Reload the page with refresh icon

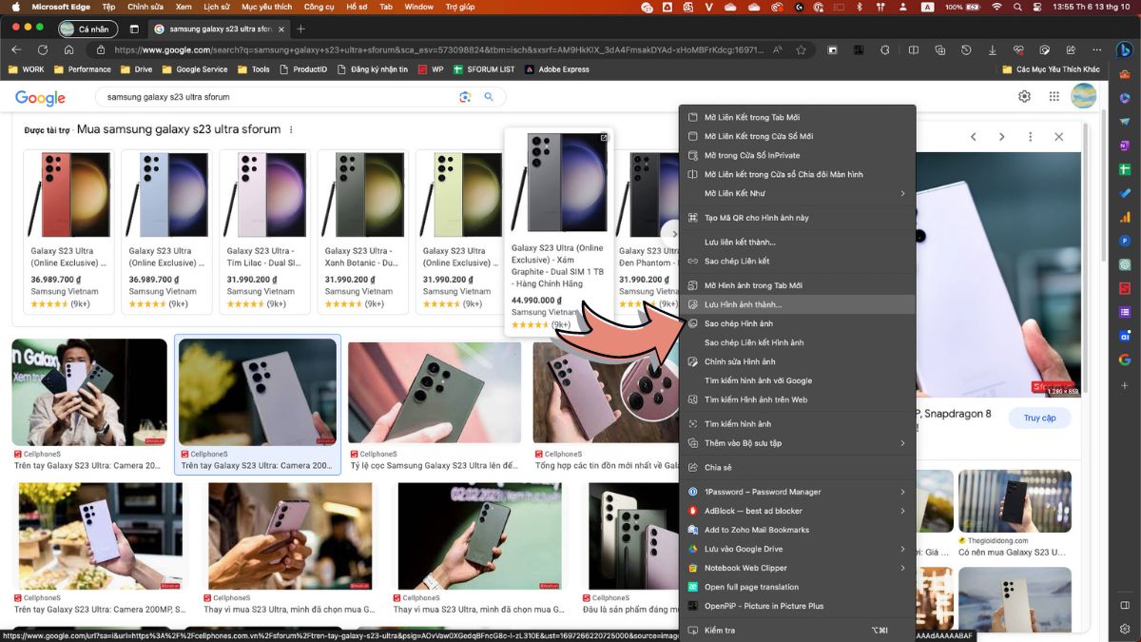42,50
